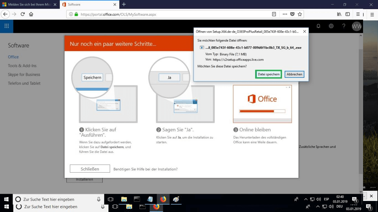Bookmark this page with the star icon
Image resolution: width=378 pixels, height=212 pixels.
(x=300, y=14)
